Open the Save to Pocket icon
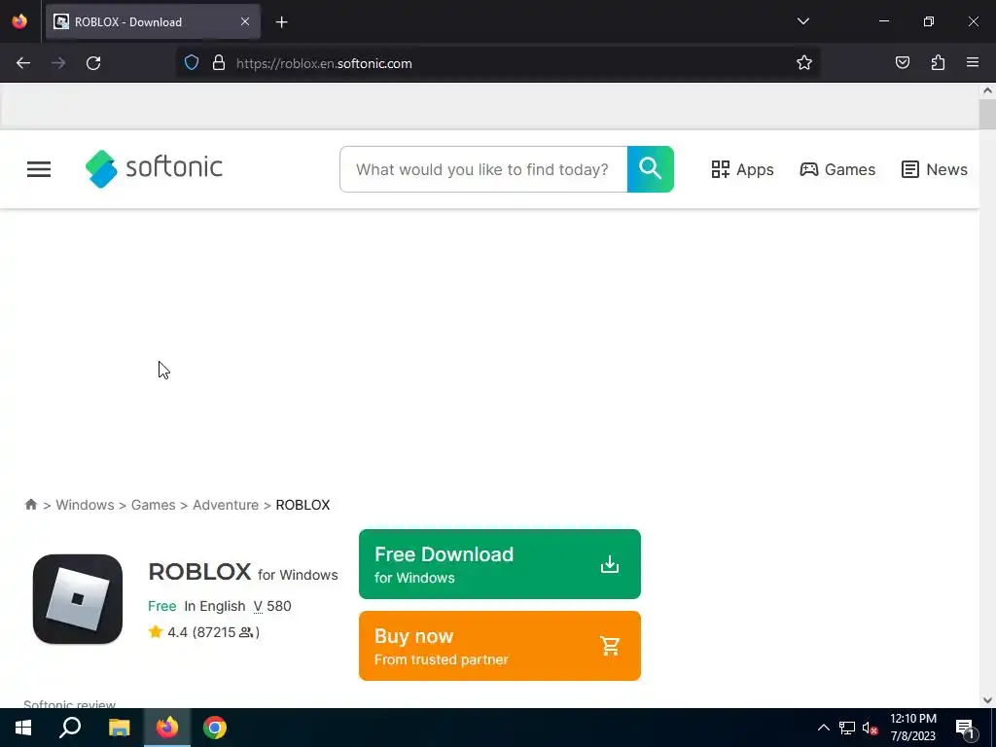 click(x=902, y=63)
